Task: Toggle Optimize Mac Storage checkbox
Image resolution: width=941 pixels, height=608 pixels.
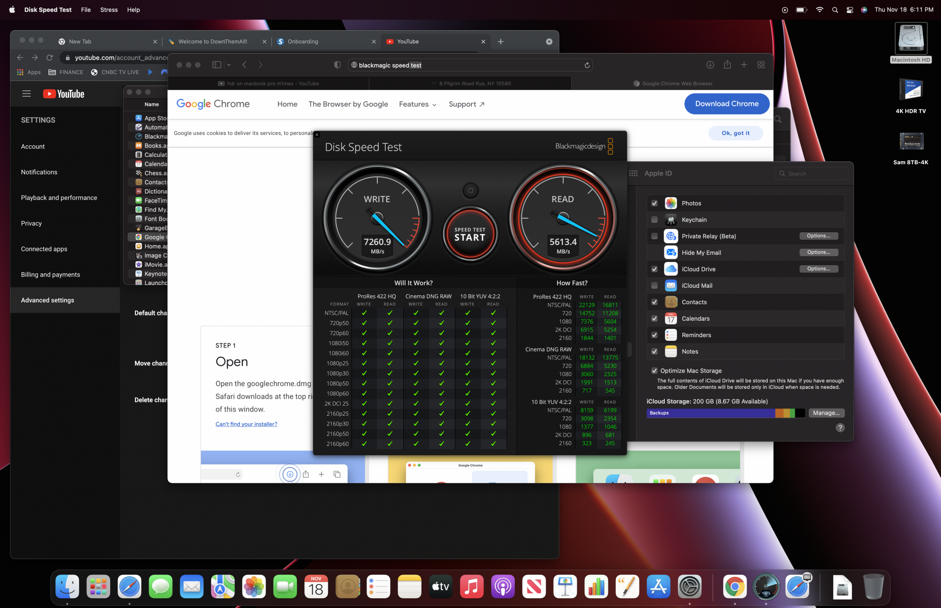Action: 654,371
